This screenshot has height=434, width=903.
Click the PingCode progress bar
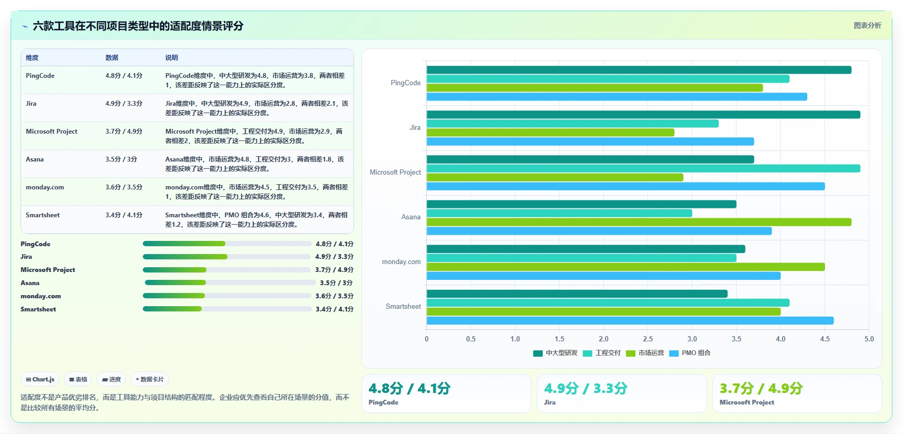click(x=227, y=244)
